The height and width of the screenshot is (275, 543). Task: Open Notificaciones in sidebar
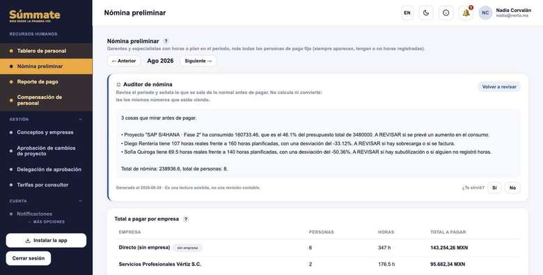[x=46, y=214]
